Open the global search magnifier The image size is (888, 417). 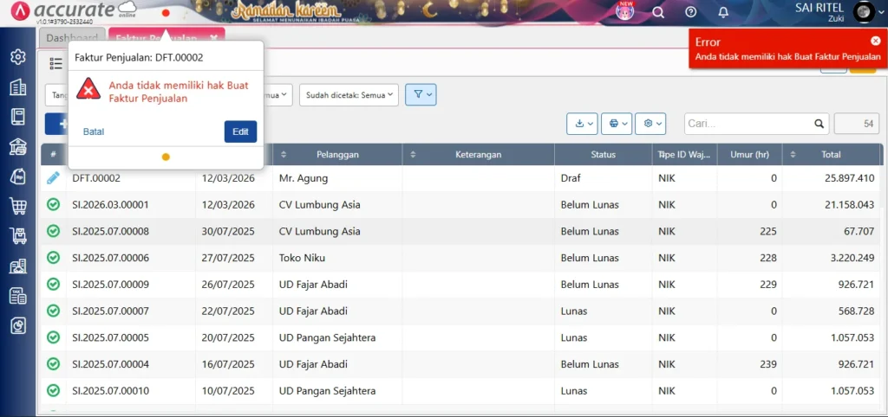tap(658, 12)
